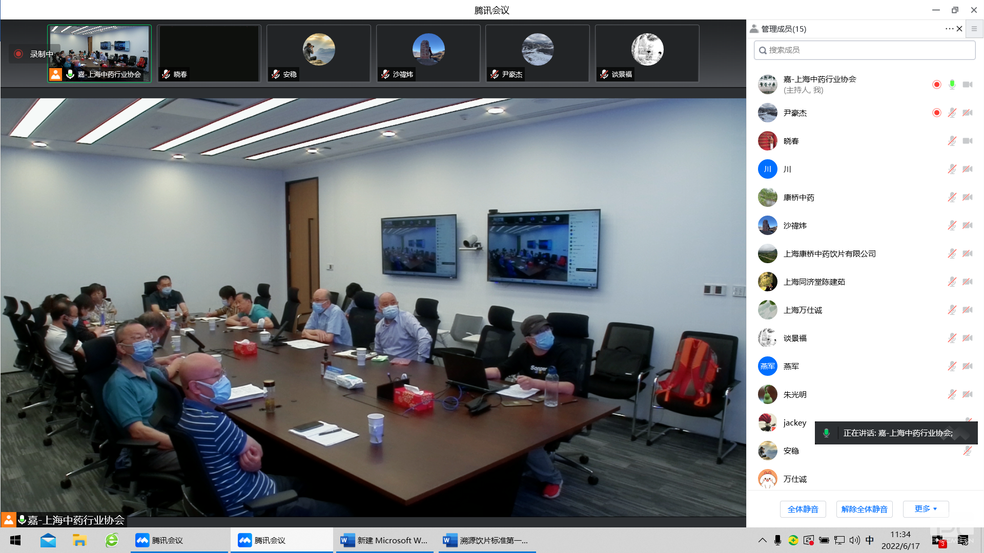Close the 管理成员 members panel
The width and height of the screenshot is (984, 553).
point(959,29)
